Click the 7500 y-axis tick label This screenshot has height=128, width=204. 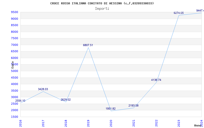[15, 38]
